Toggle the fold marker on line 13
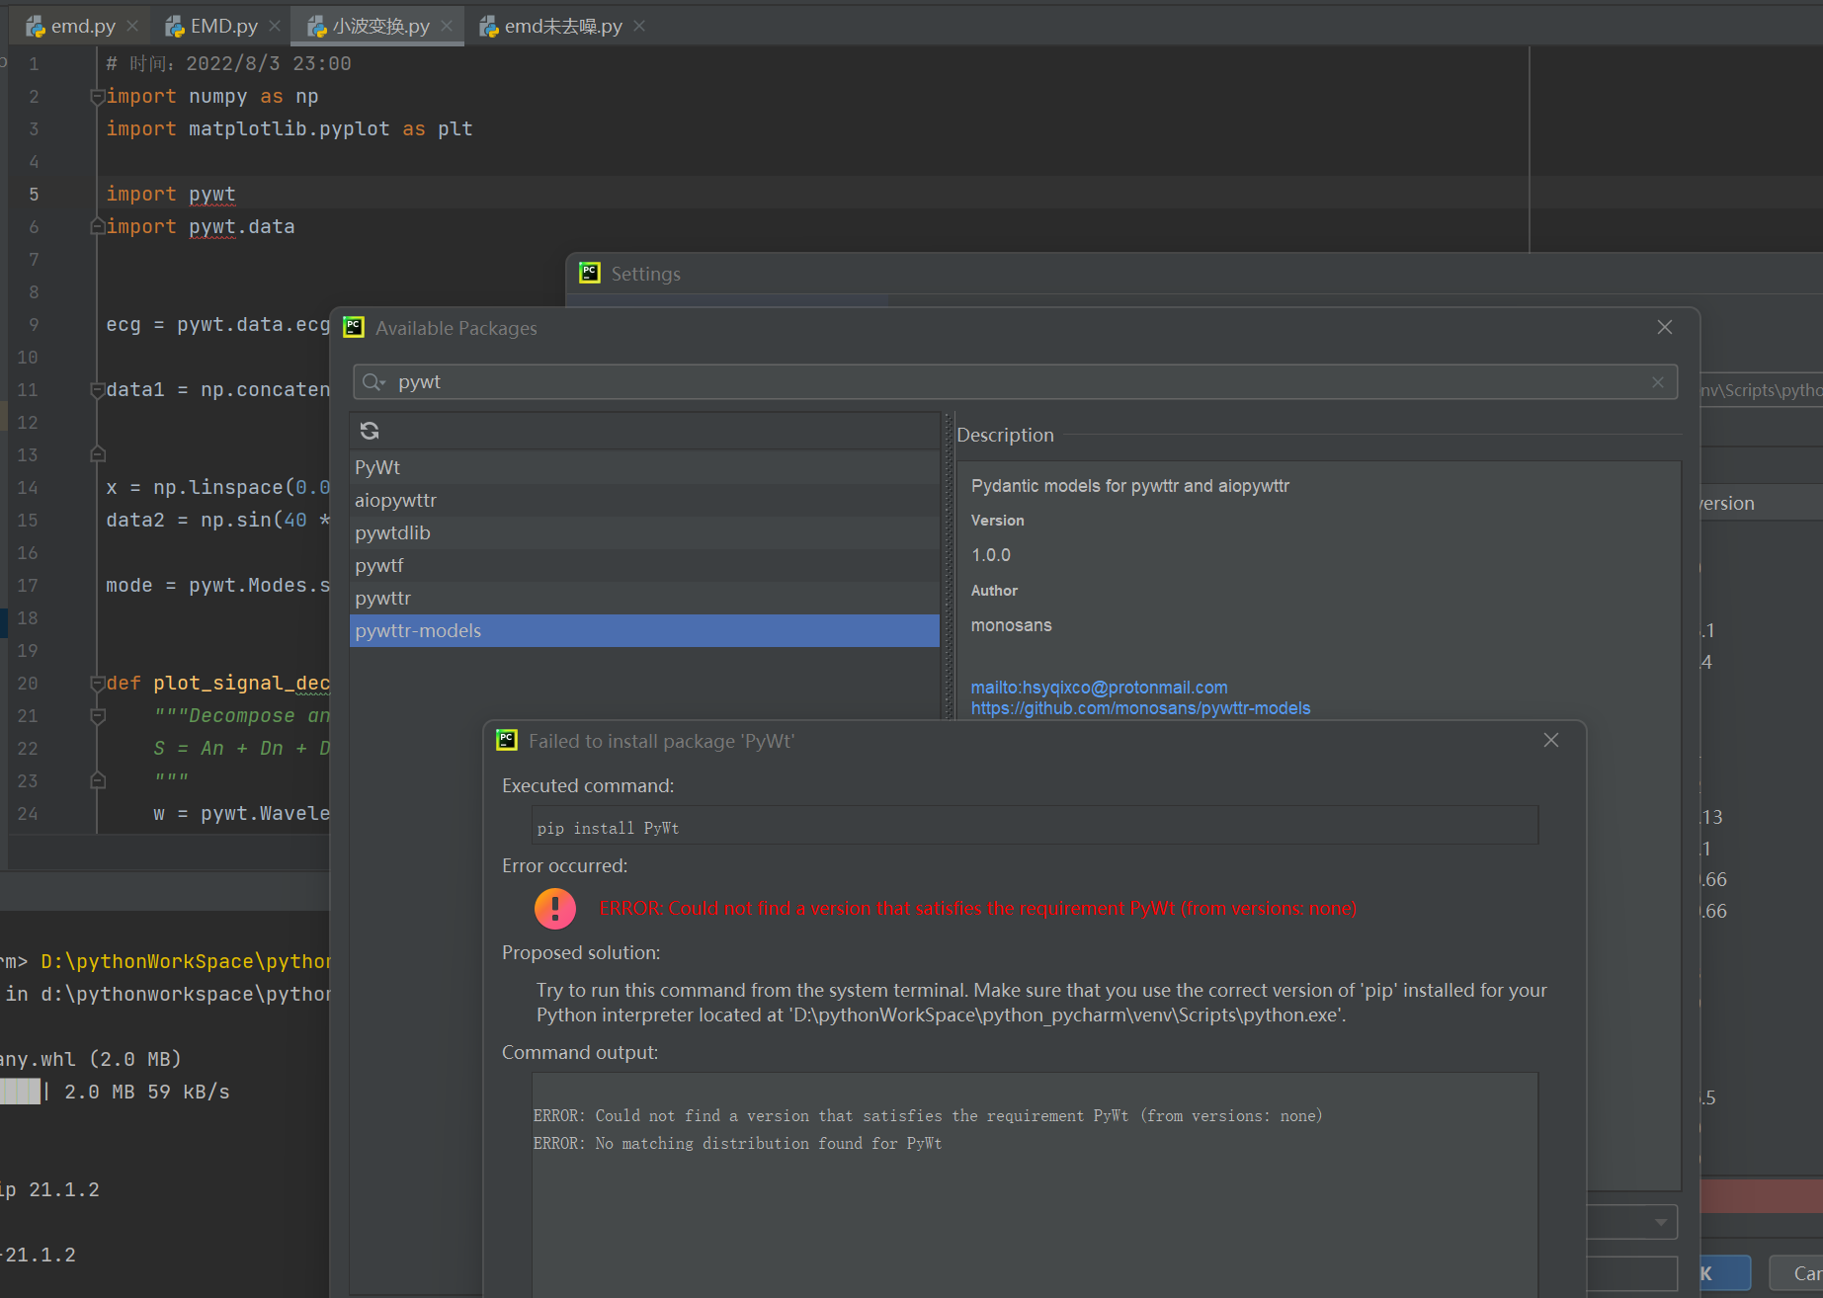The width and height of the screenshot is (1823, 1298). click(x=98, y=454)
